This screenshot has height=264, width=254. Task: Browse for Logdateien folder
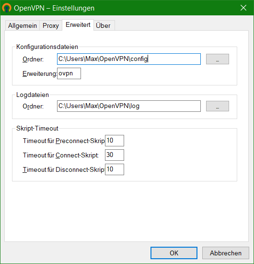[x=218, y=106]
